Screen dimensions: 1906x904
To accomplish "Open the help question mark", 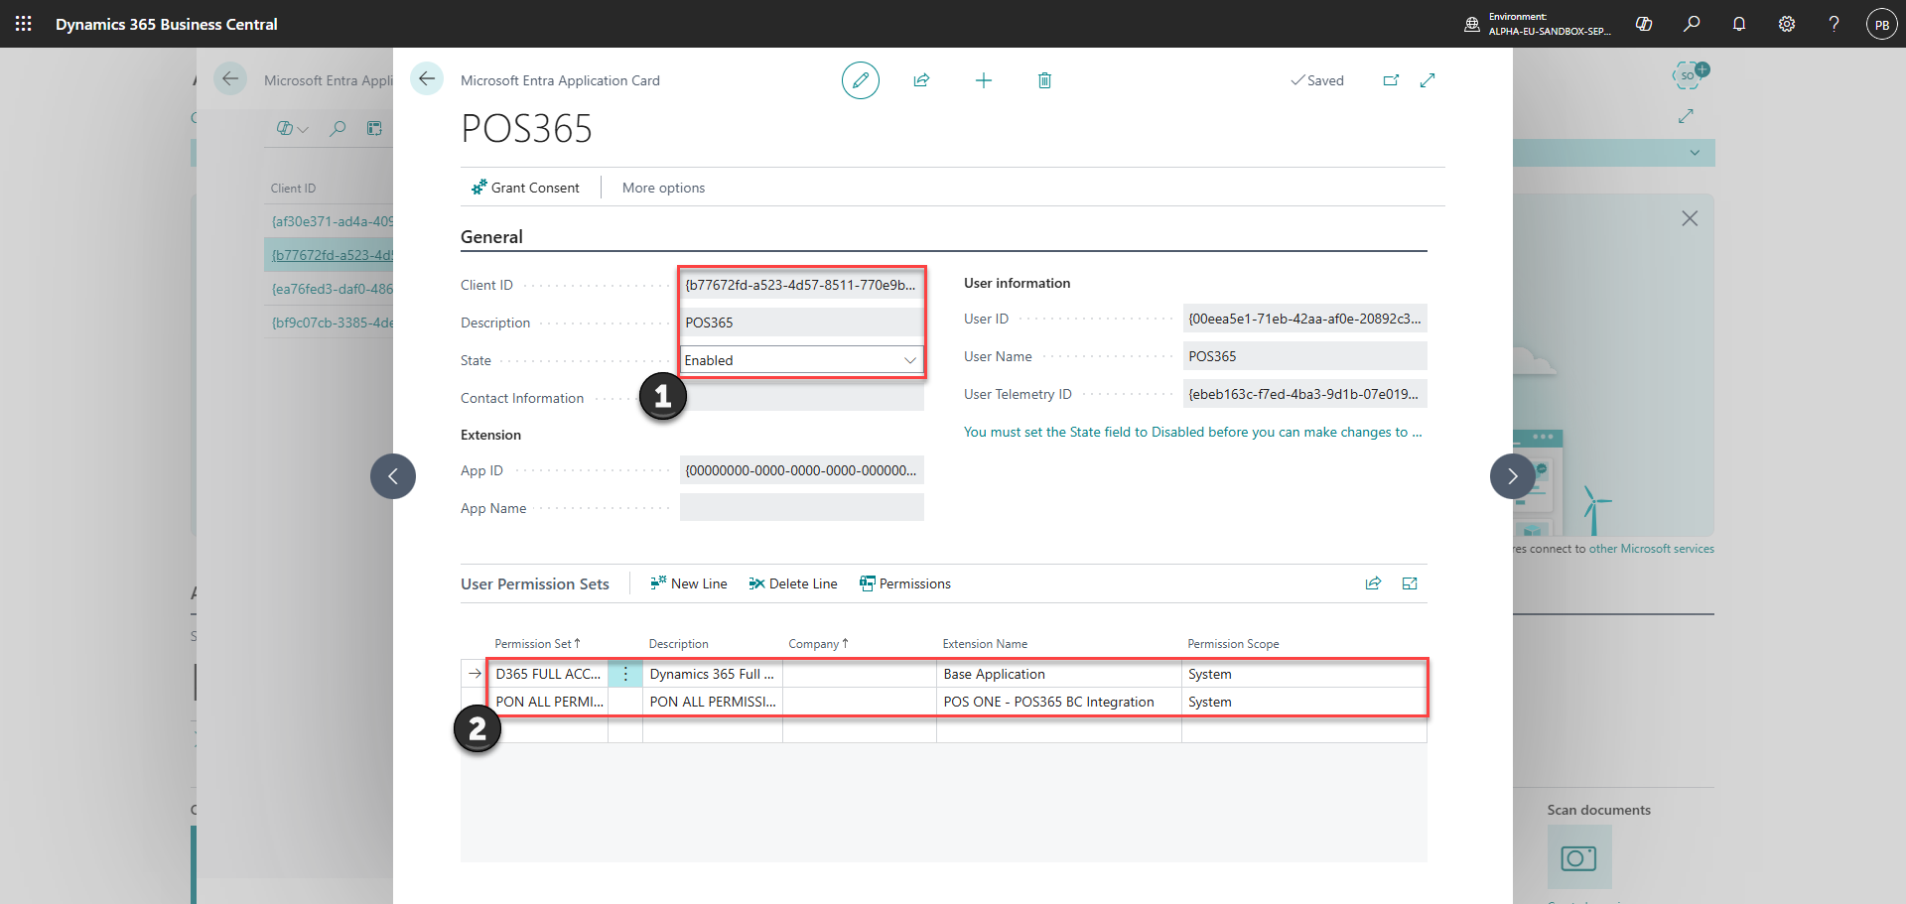I will tap(1834, 24).
